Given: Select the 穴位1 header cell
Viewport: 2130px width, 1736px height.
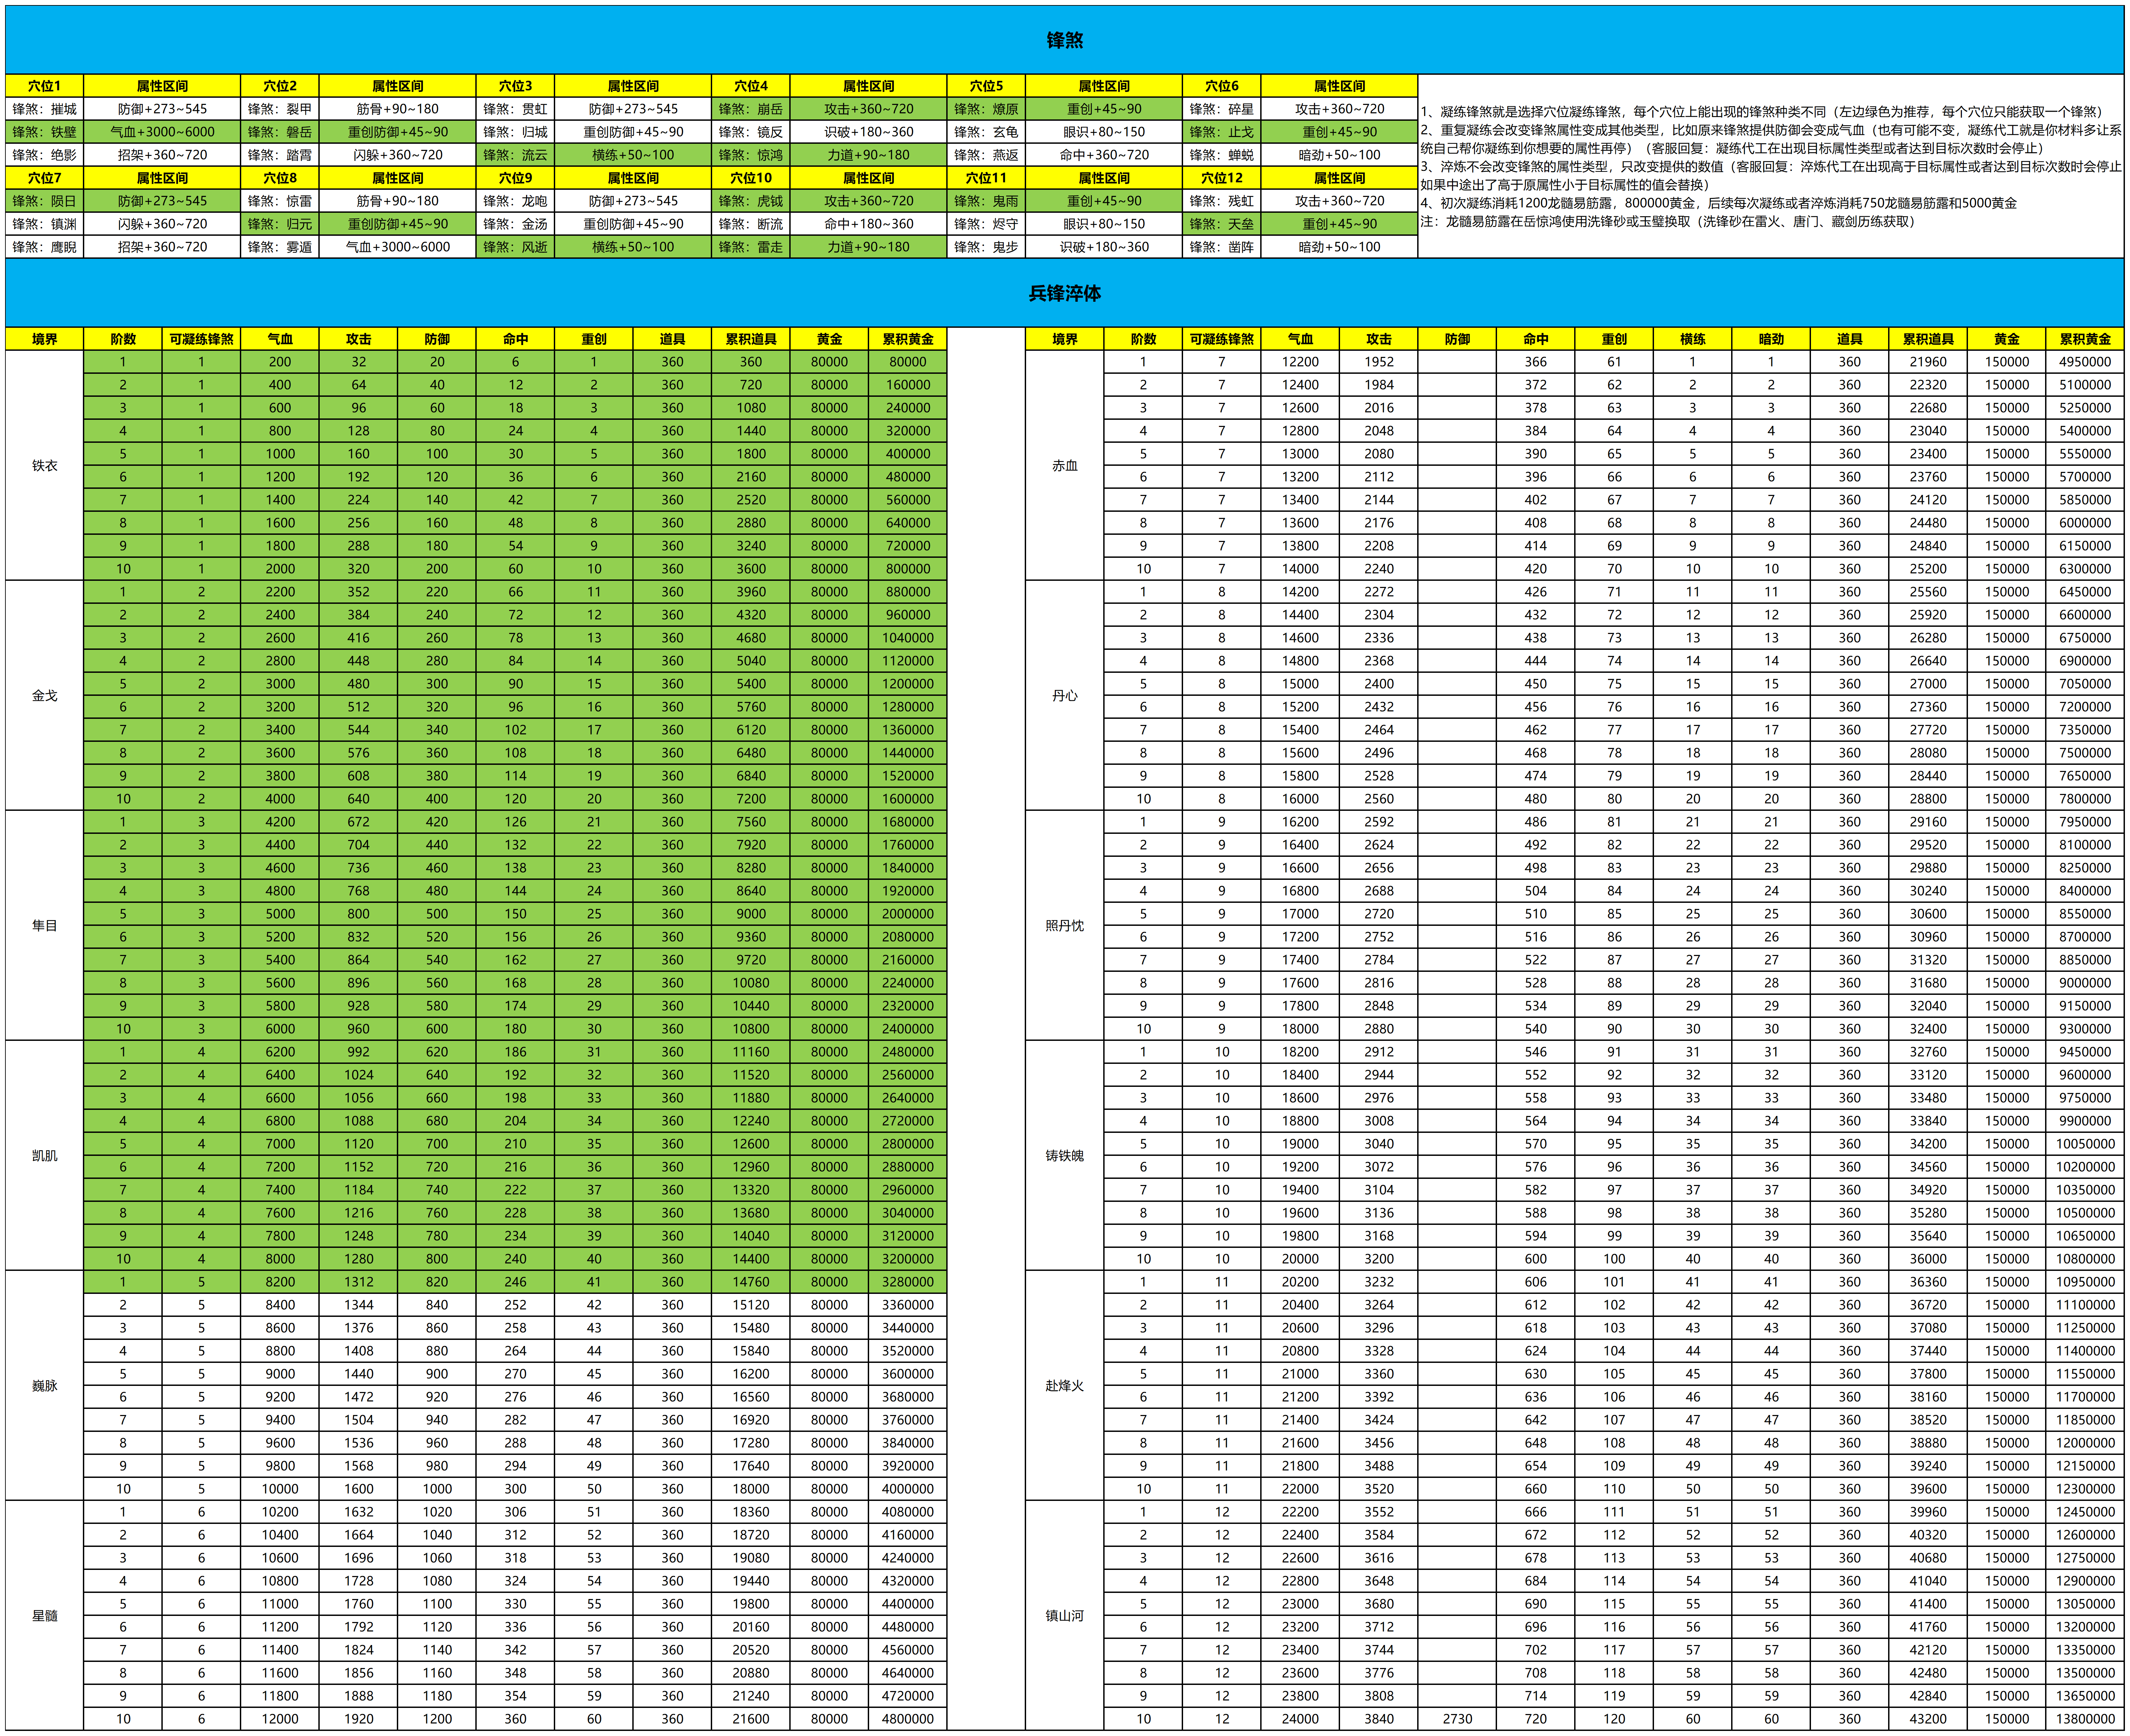Looking at the screenshot, I should click(x=44, y=86).
